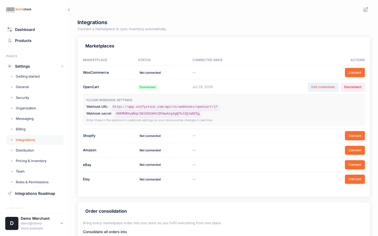Go to General settings

pos(22,87)
